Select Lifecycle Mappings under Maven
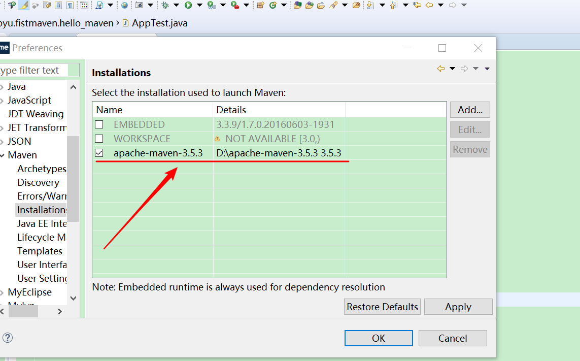The image size is (580, 361). pyautogui.click(x=42, y=237)
